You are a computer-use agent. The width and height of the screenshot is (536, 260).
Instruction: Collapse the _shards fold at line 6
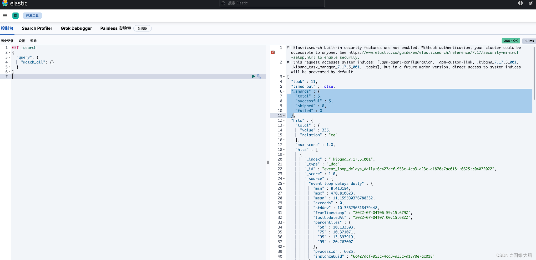[284, 91]
